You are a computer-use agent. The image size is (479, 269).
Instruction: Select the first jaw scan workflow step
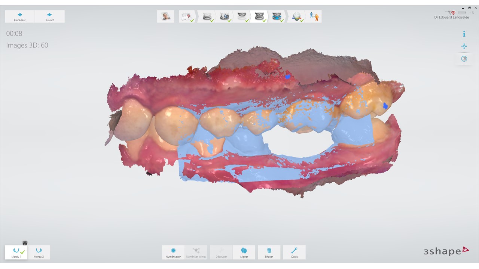tap(207, 16)
